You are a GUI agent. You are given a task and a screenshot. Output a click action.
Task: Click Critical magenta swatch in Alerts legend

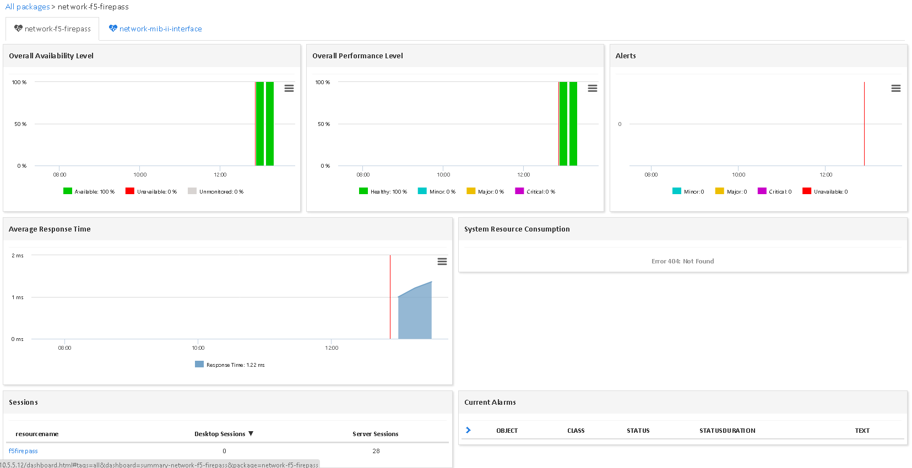pyautogui.click(x=762, y=191)
